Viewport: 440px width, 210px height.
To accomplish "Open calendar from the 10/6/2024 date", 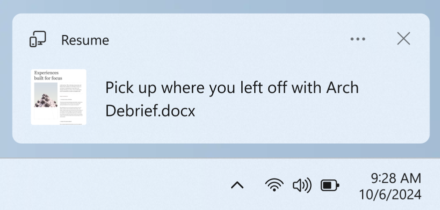I will [390, 193].
